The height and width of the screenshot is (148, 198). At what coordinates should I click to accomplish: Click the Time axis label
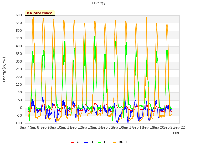pos(175,132)
